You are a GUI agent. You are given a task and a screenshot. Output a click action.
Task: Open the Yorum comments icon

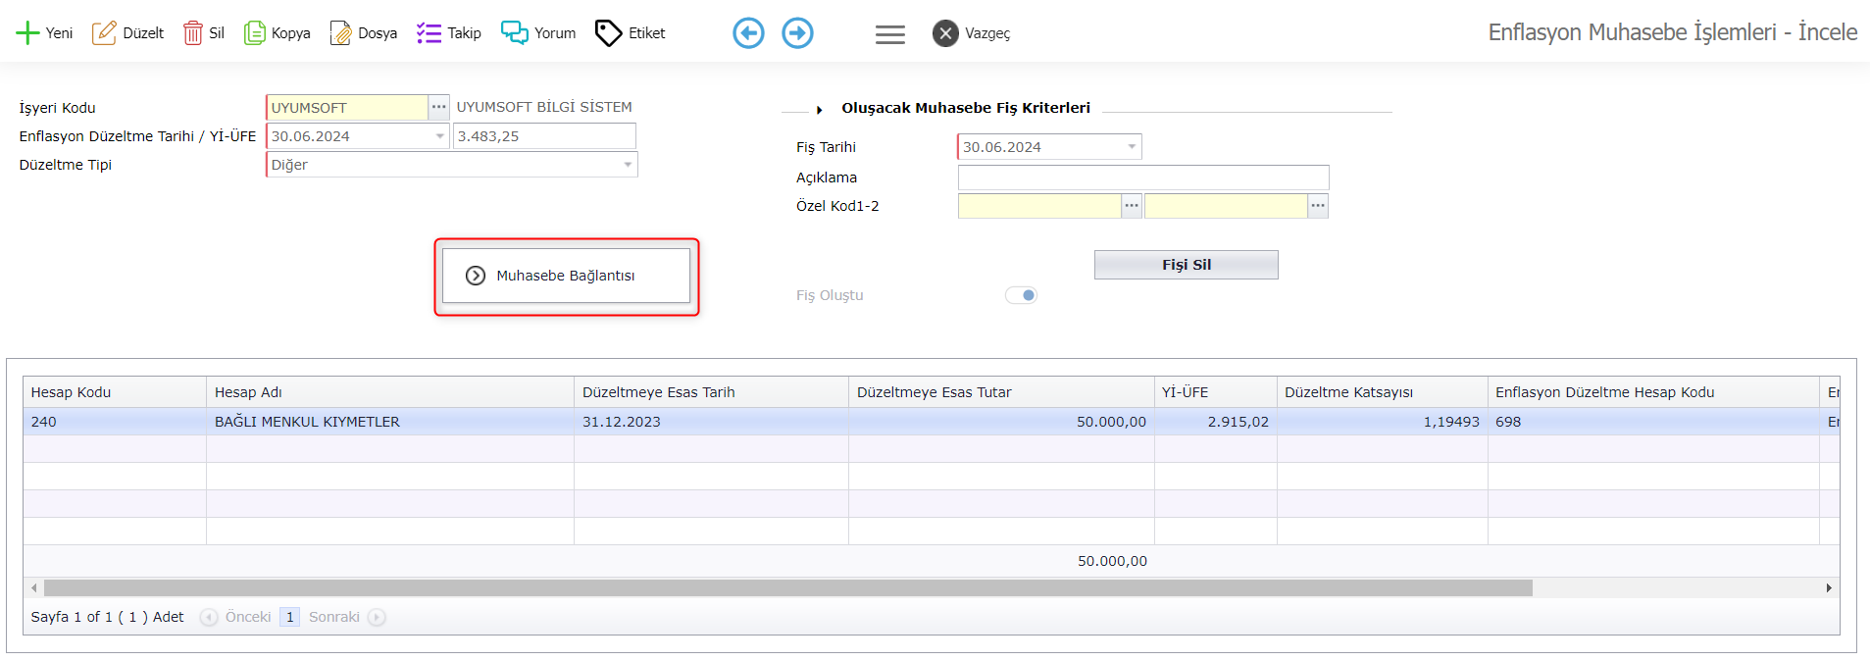point(515,33)
